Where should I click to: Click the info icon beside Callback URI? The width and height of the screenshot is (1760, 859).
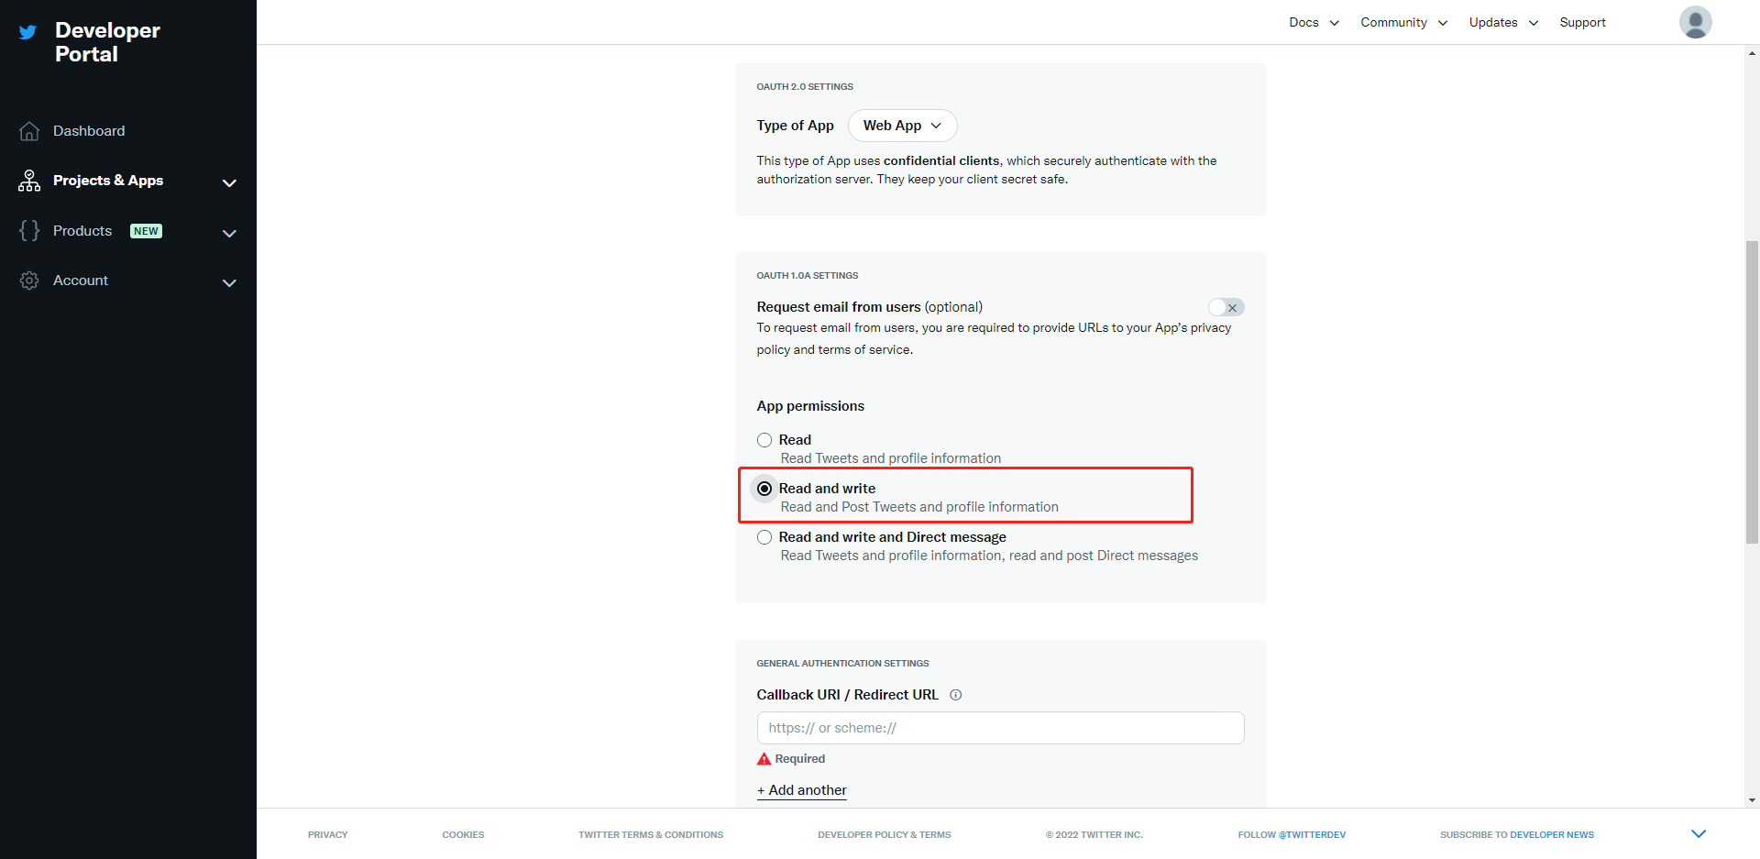pyautogui.click(x=955, y=695)
